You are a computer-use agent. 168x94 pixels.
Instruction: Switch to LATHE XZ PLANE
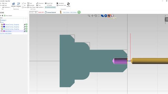(50, 7)
